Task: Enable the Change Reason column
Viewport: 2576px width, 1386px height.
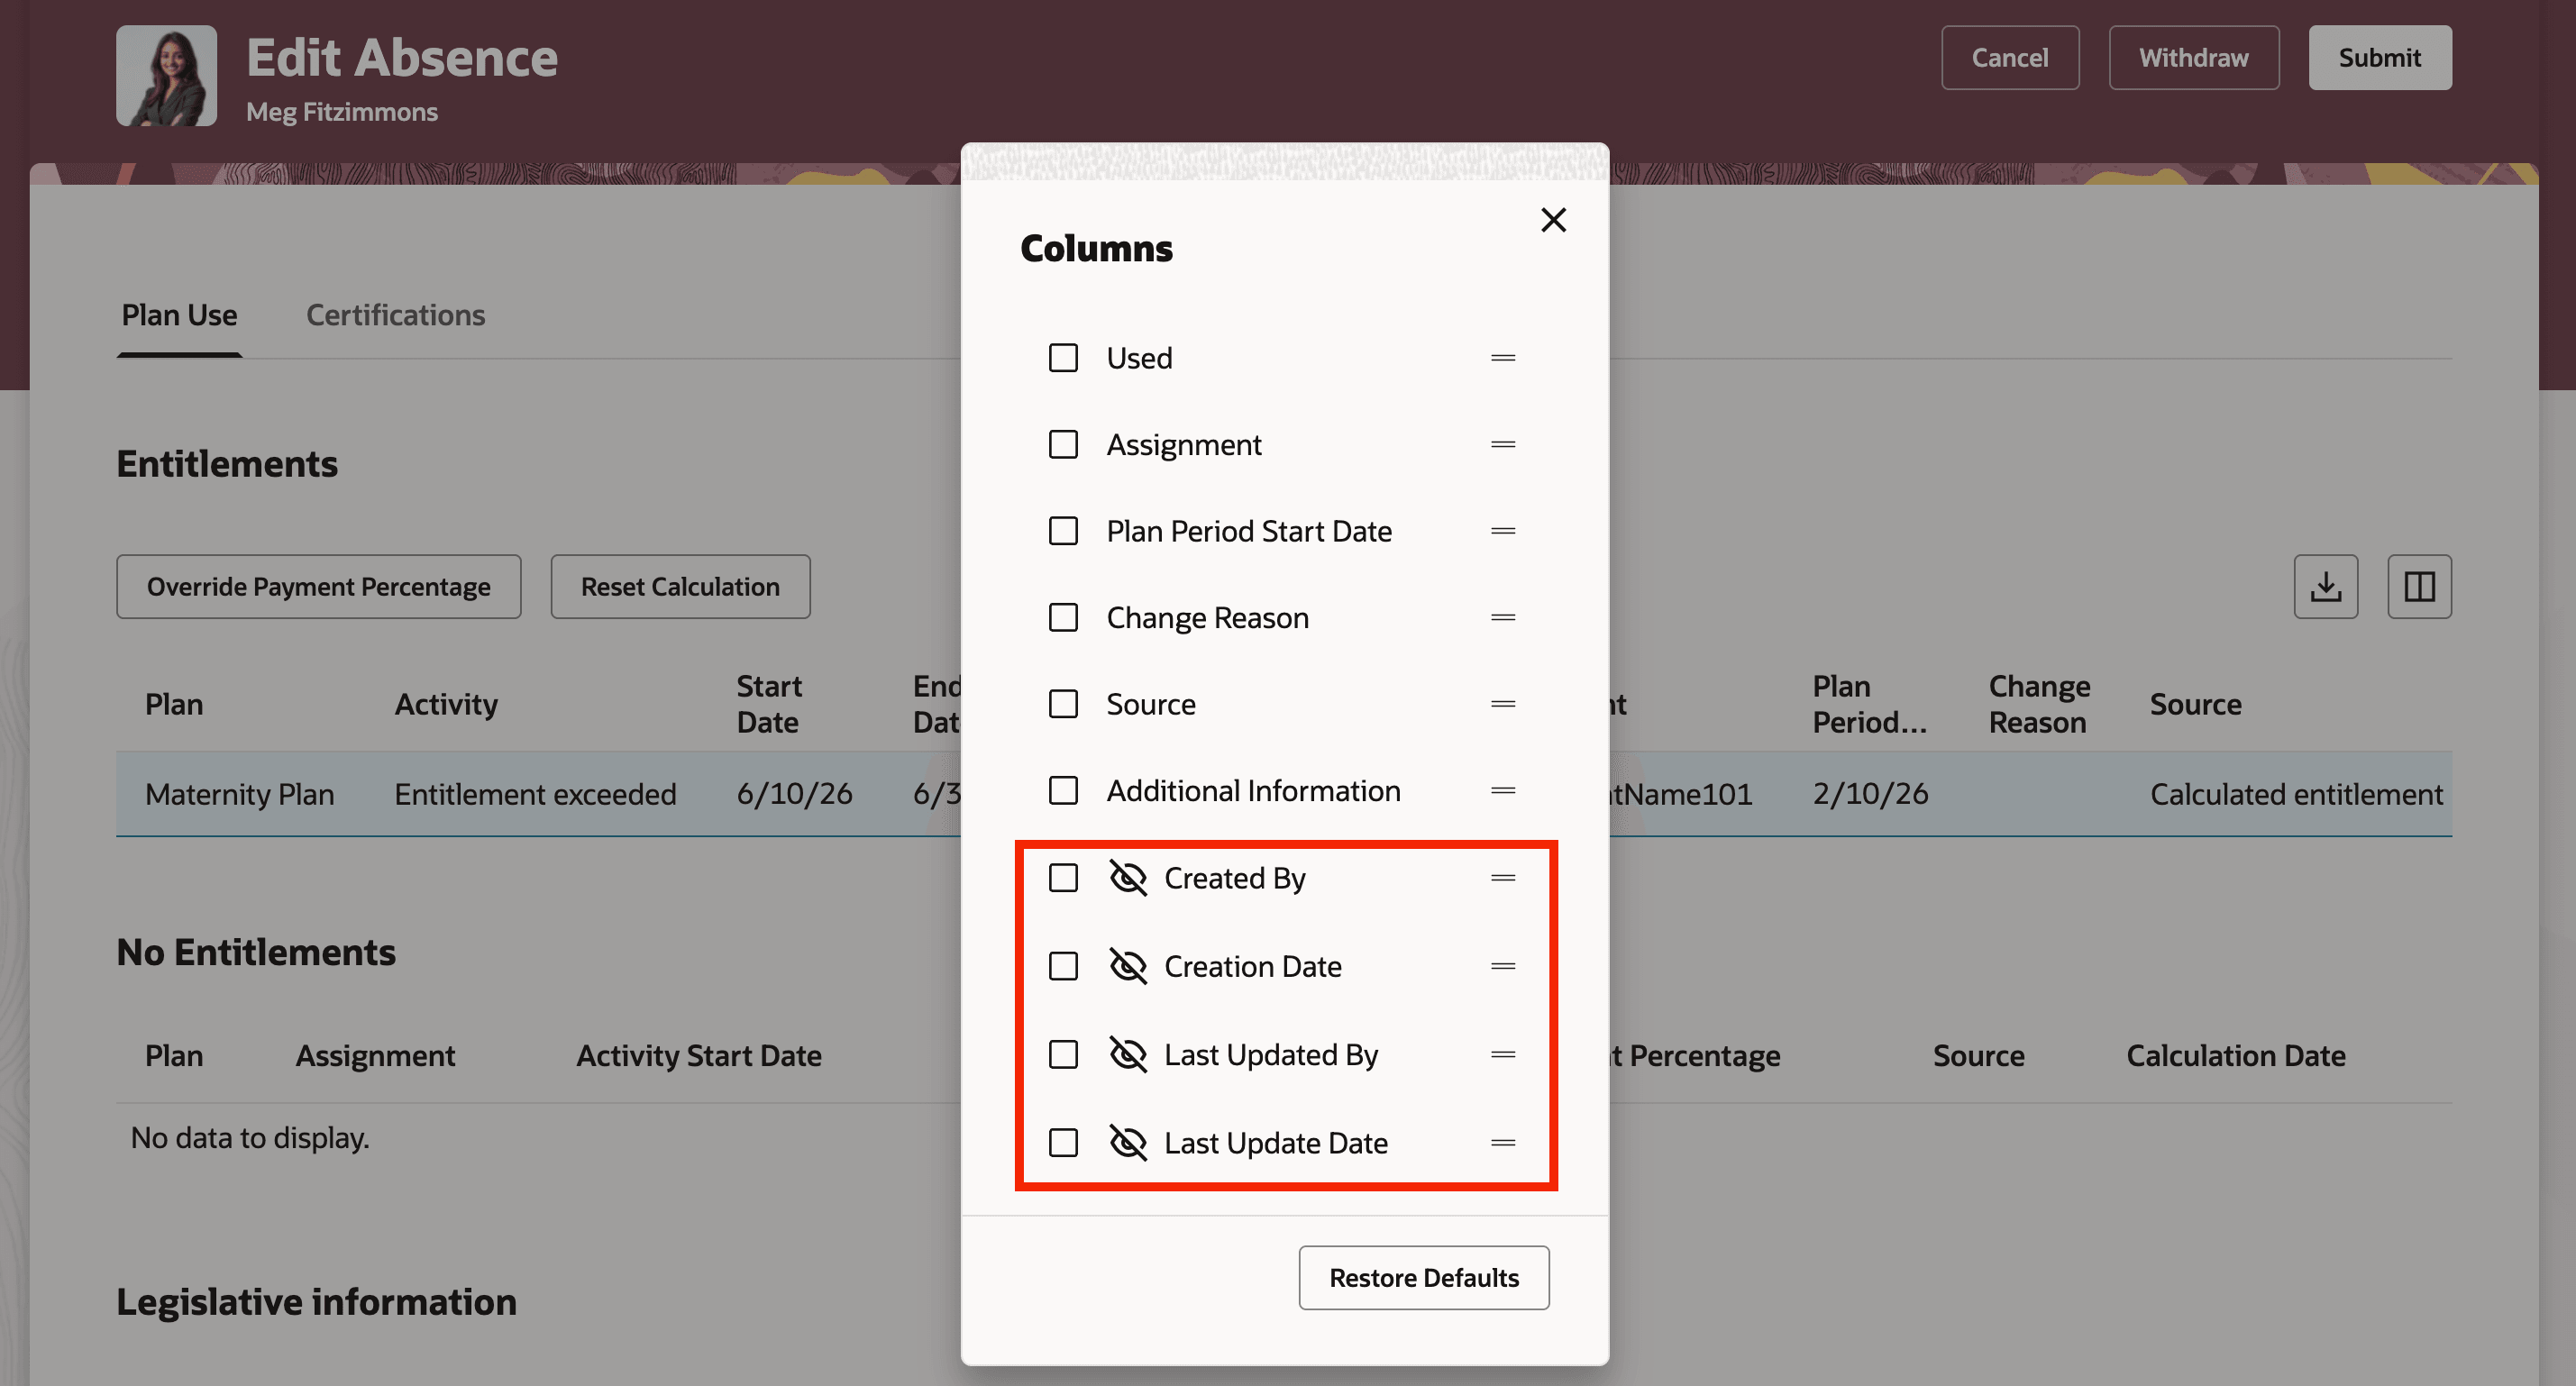Action: pyautogui.click(x=1062, y=617)
